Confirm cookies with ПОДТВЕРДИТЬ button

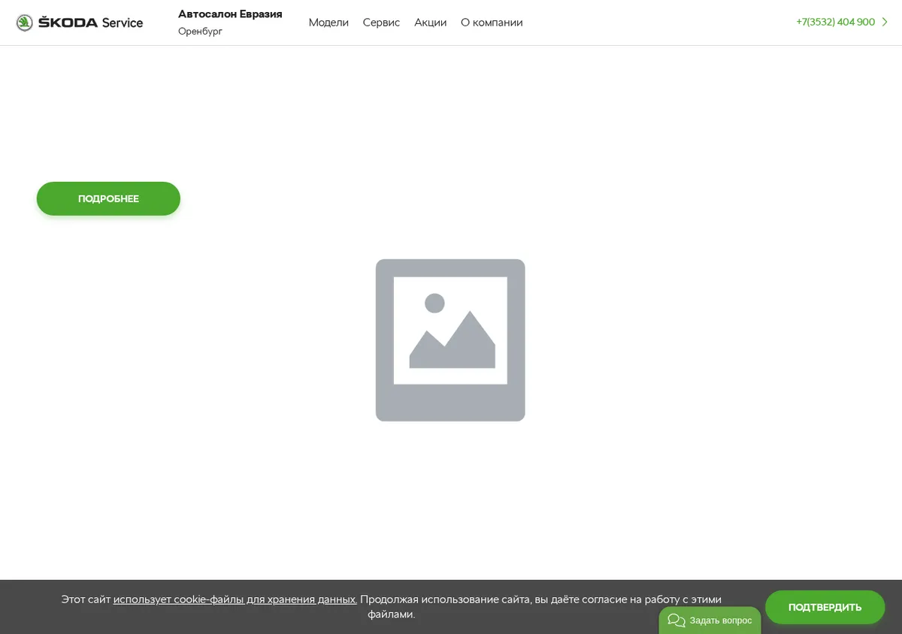click(825, 607)
